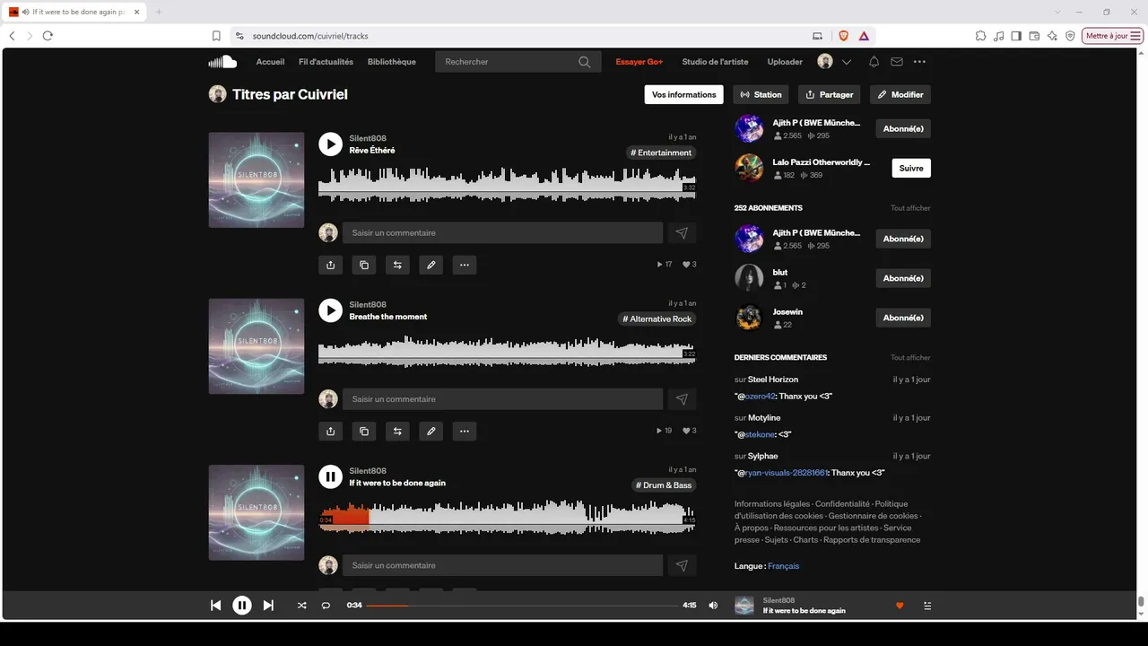Follow Lalo Pazzi Otherworldly
The width and height of the screenshot is (1148, 646).
point(911,169)
